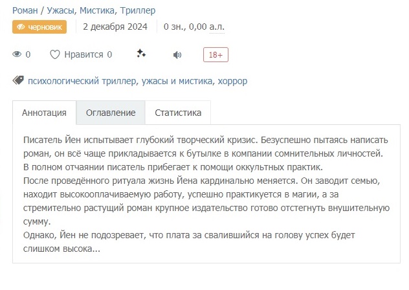Click the 18+ age rating badge
This screenshot has height=290, width=409.
pyautogui.click(x=216, y=55)
